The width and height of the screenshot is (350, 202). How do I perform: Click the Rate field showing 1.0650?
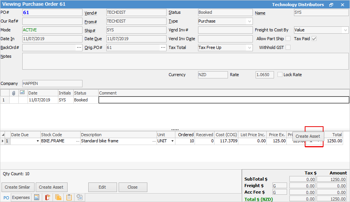[264, 75]
